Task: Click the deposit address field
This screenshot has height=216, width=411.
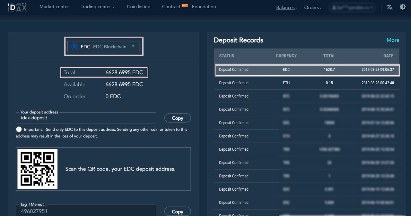Action: pyautogui.click(x=86, y=118)
